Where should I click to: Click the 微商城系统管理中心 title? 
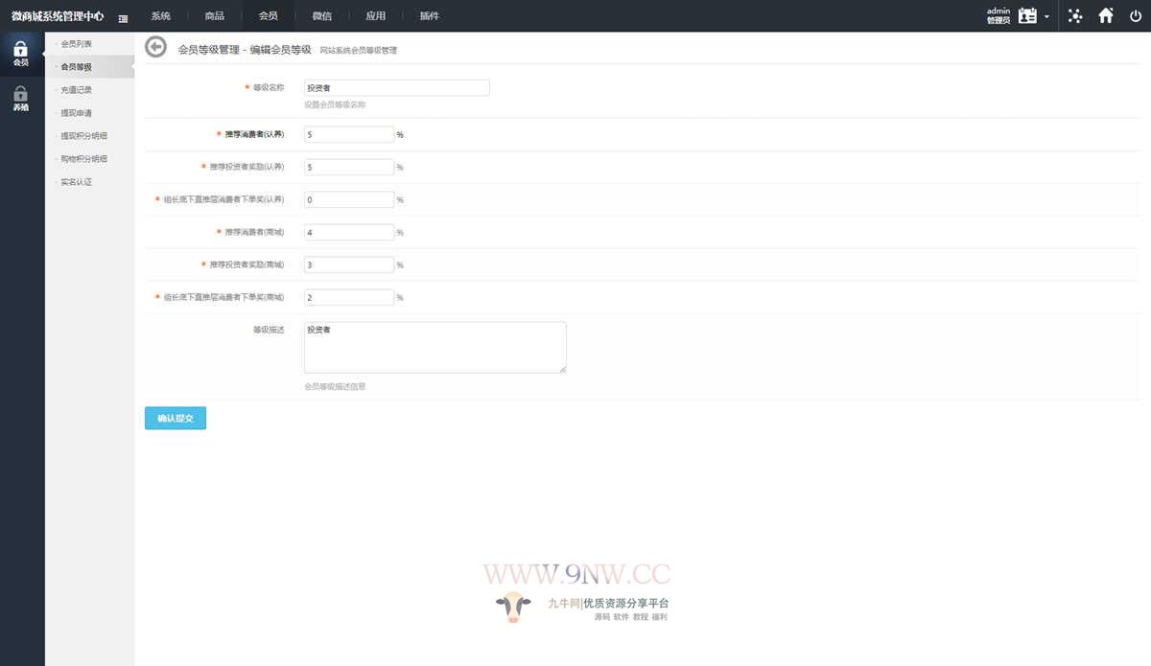point(58,17)
